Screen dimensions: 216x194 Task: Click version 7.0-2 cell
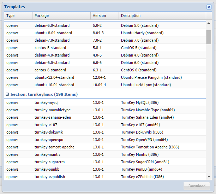click(x=97, y=40)
